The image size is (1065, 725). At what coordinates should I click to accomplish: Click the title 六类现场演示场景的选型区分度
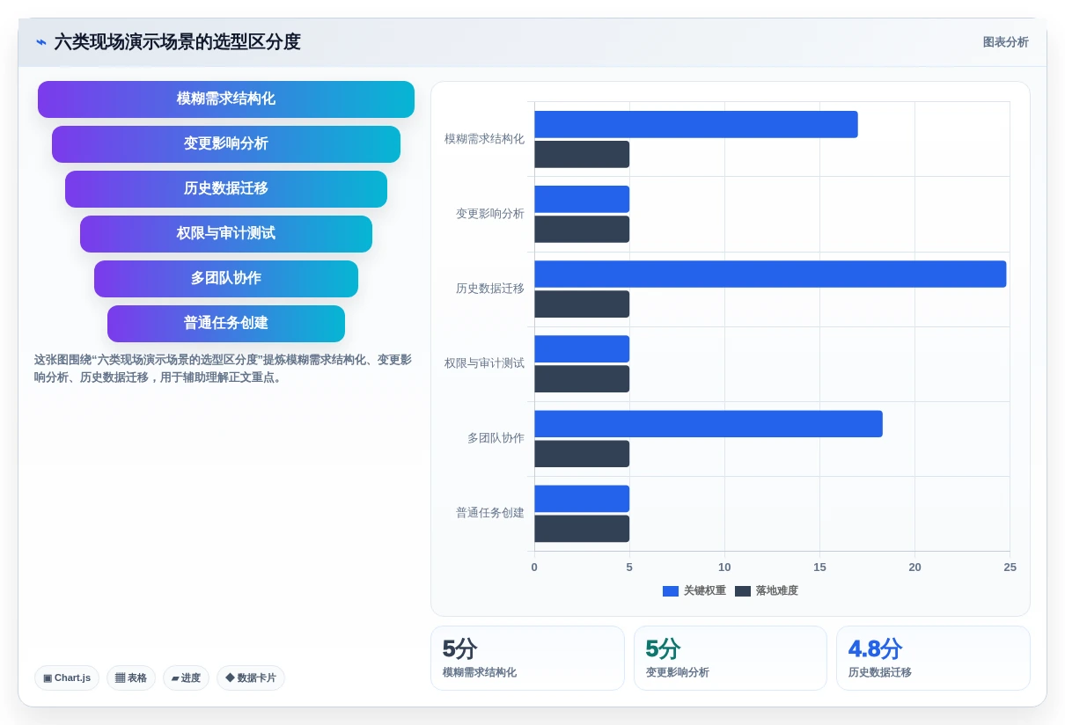point(178,42)
